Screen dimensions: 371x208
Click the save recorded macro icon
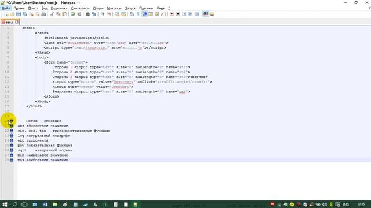coord(197,14)
